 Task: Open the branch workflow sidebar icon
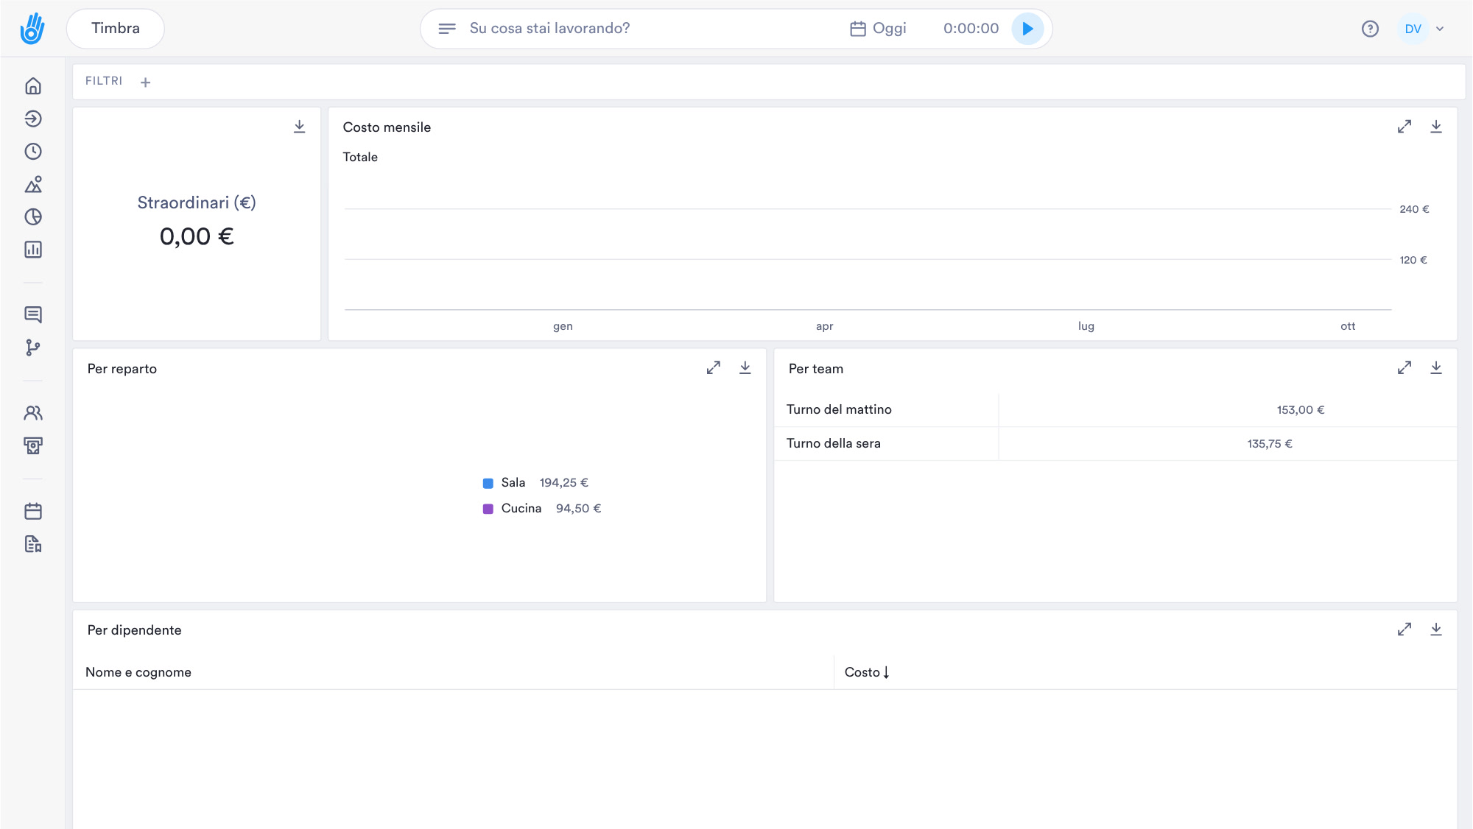point(33,348)
